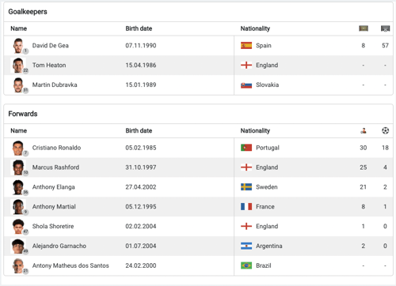The height and width of the screenshot is (286, 396).
Task: Click the Brazil flag icon
Action: point(246,265)
